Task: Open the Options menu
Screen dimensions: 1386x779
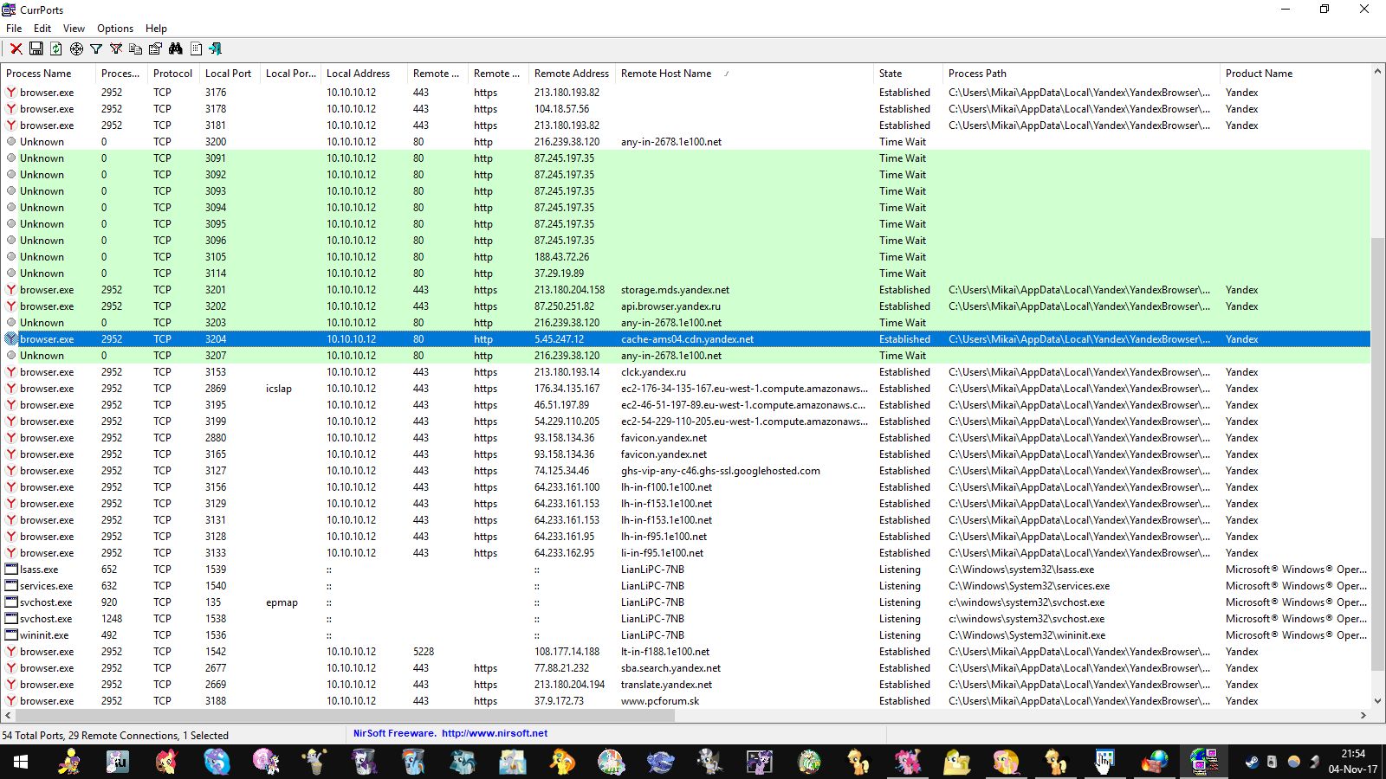Action: click(114, 29)
